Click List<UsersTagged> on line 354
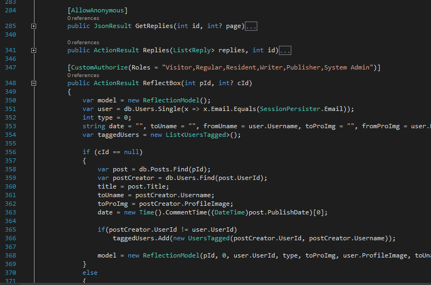The image size is (431, 285). [197, 135]
